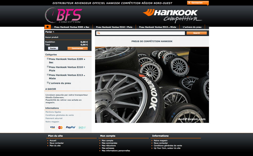Open Up Your Com, auteur du site link

tap(167, 148)
